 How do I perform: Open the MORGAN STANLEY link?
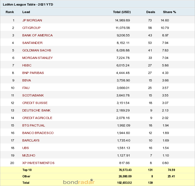coord(38,58)
